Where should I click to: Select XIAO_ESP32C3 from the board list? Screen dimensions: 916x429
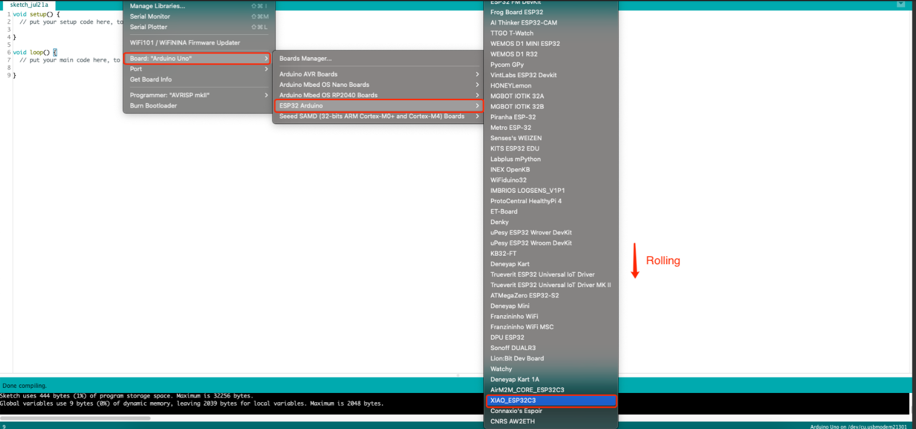tap(550, 400)
